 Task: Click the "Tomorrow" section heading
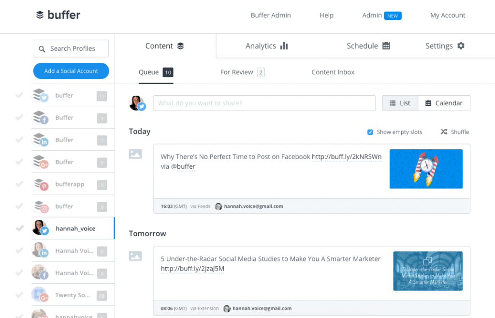point(147,233)
